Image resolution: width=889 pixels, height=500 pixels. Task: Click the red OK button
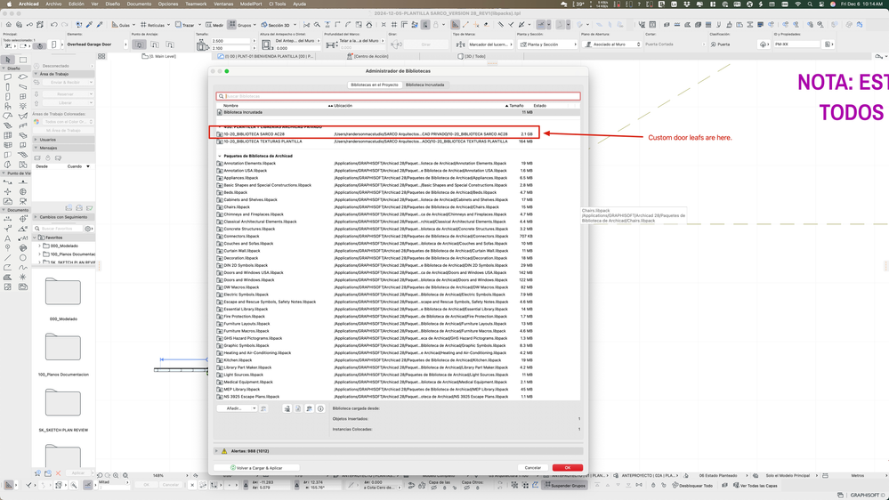coord(568,468)
